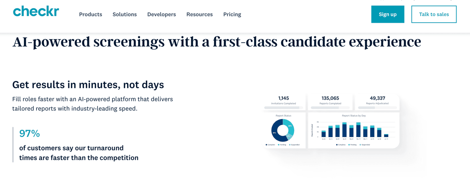This screenshot has height=179, width=470.
Task: Click the 'Get results in minutes, not days' heading
Action: 88,84
